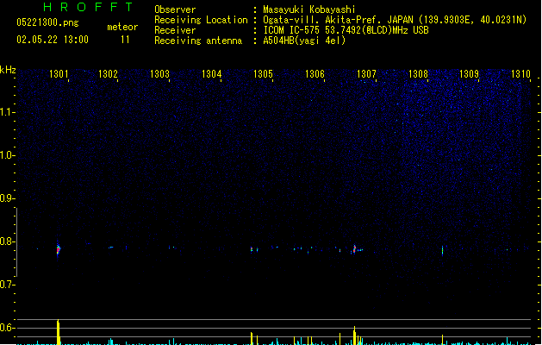Click the Receiving antenna label
The image size is (542, 345).
click(x=198, y=41)
